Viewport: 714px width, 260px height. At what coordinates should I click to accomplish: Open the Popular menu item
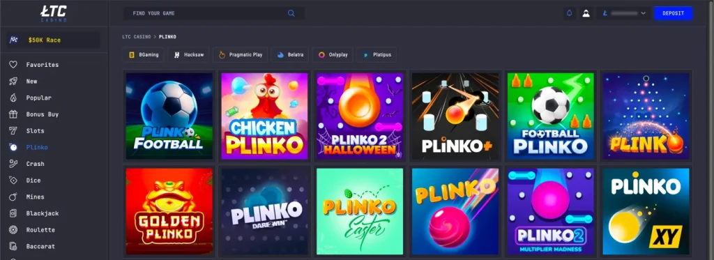39,98
